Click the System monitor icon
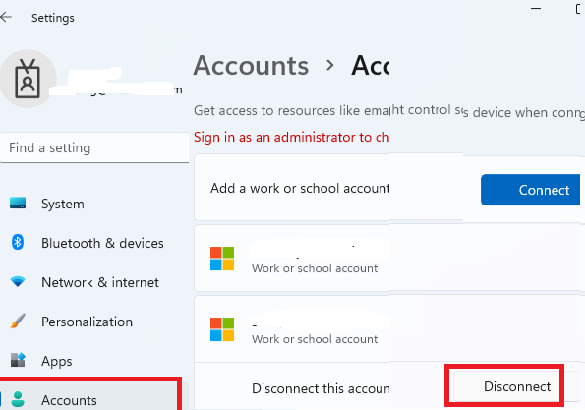This screenshot has height=410, width=585. click(x=18, y=204)
